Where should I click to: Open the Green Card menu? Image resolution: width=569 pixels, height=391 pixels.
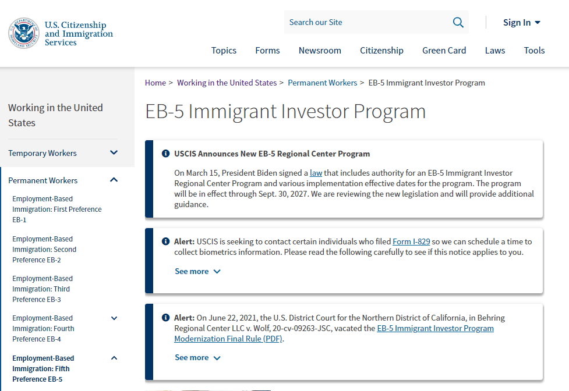[x=444, y=51]
